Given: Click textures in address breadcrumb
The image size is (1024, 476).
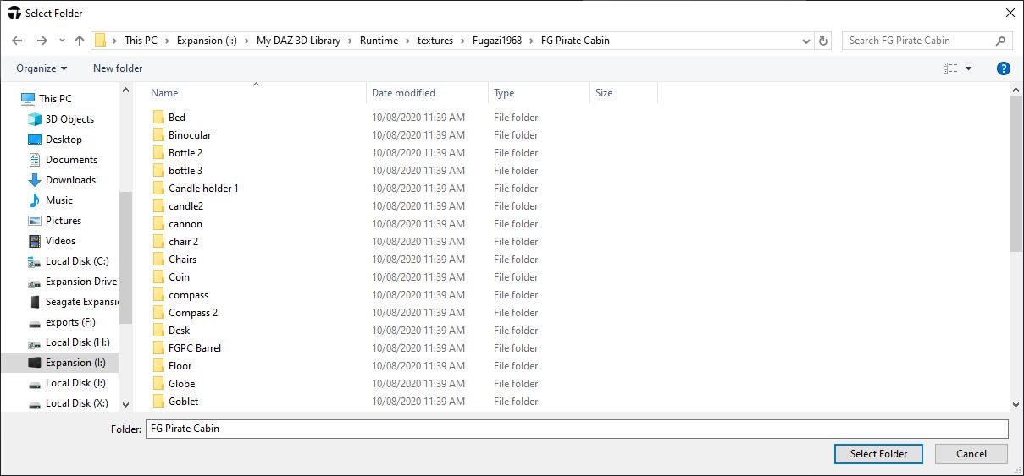Looking at the screenshot, I should [x=435, y=41].
